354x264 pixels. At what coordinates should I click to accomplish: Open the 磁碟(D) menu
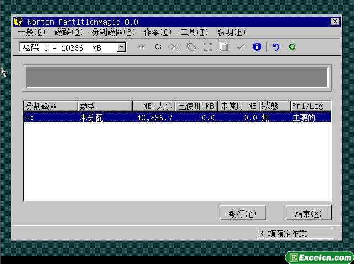pyautogui.click(x=68, y=33)
